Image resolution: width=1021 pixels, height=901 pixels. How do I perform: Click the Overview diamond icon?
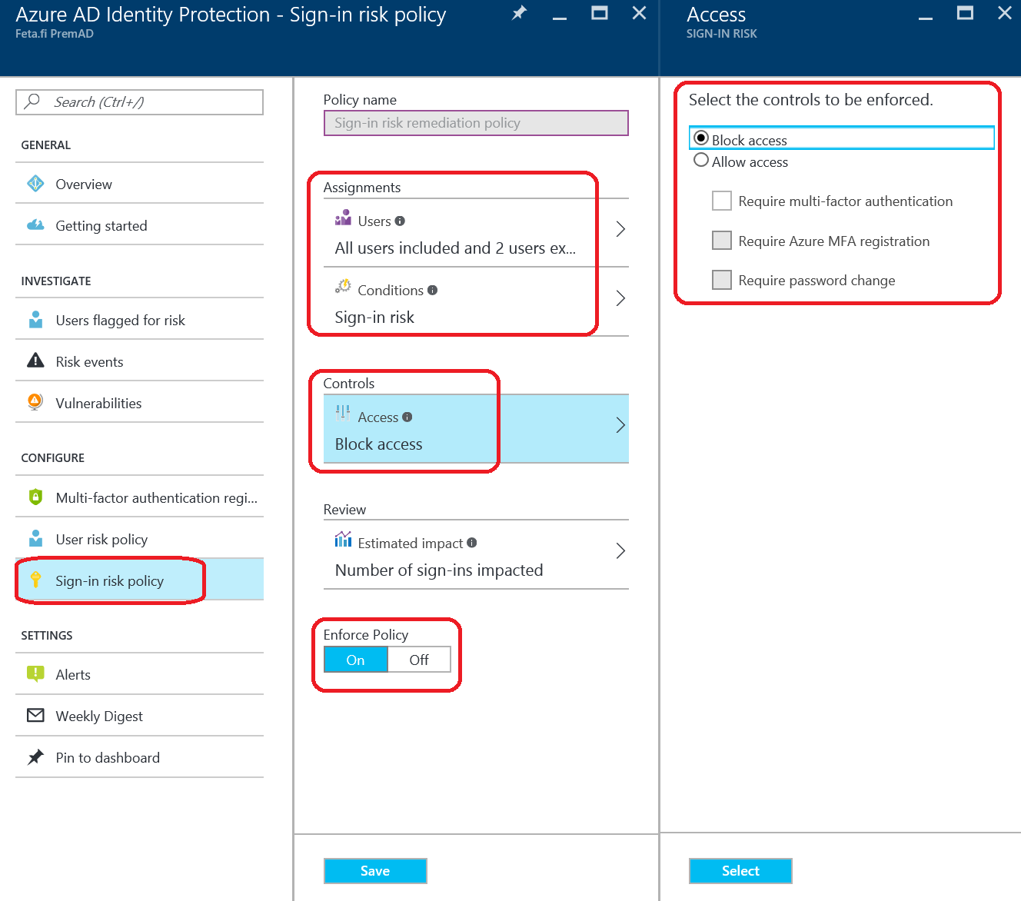[35, 184]
